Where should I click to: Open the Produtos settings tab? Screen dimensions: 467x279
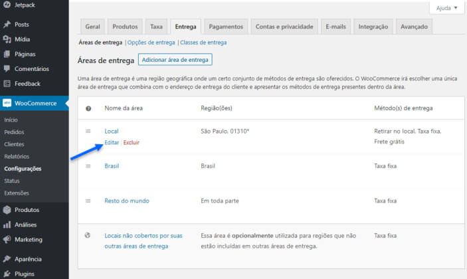point(125,27)
